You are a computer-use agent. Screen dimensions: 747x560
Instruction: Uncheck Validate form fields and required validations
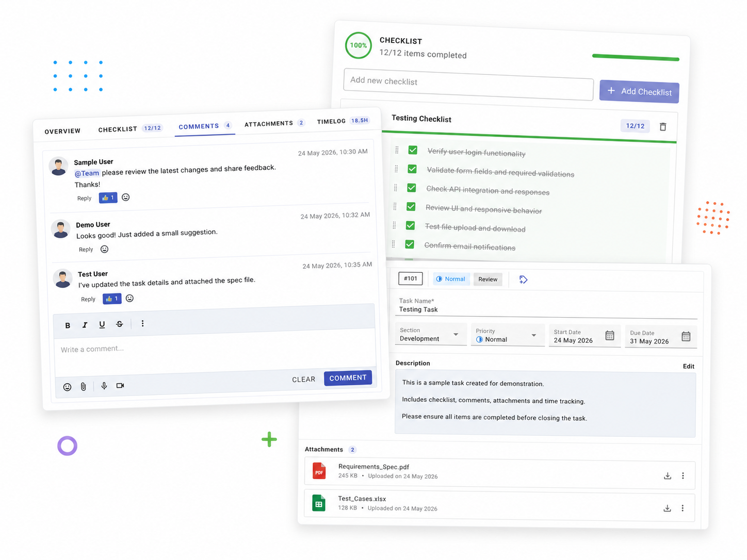tap(412, 169)
